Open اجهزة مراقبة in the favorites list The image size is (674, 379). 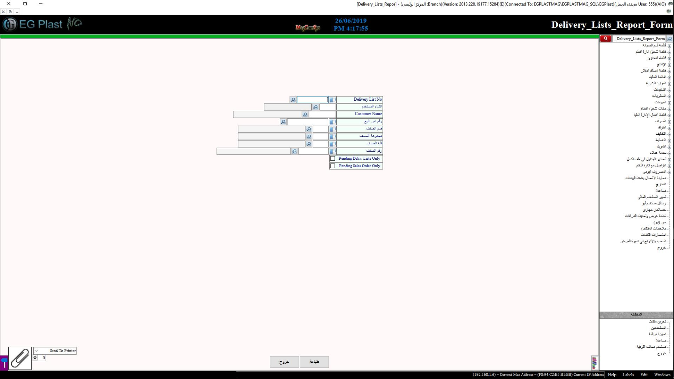pyautogui.click(x=657, y=334)
